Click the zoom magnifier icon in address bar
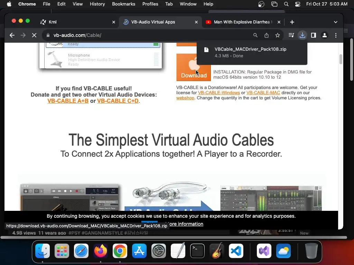The height and width of the screenshot is (265, 354). coord(255,35)
